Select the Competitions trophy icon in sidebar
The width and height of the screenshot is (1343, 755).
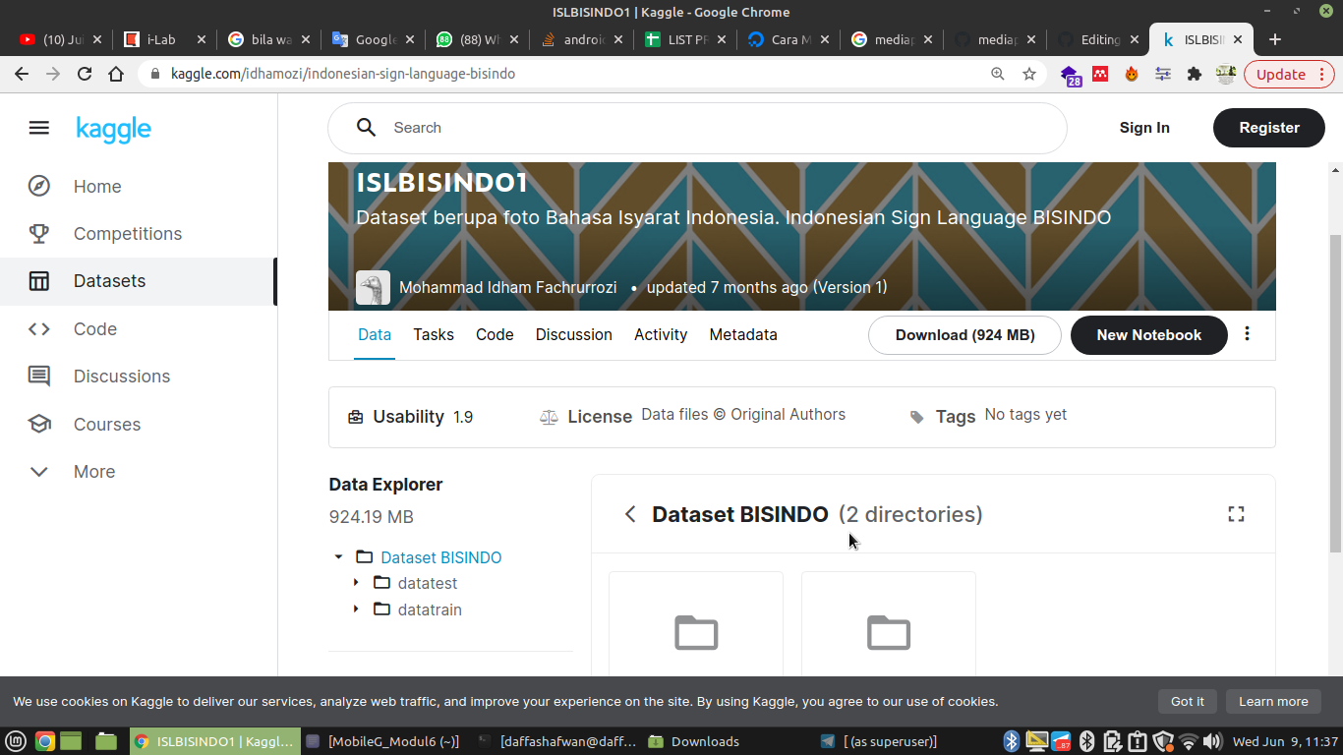point(39,233)
